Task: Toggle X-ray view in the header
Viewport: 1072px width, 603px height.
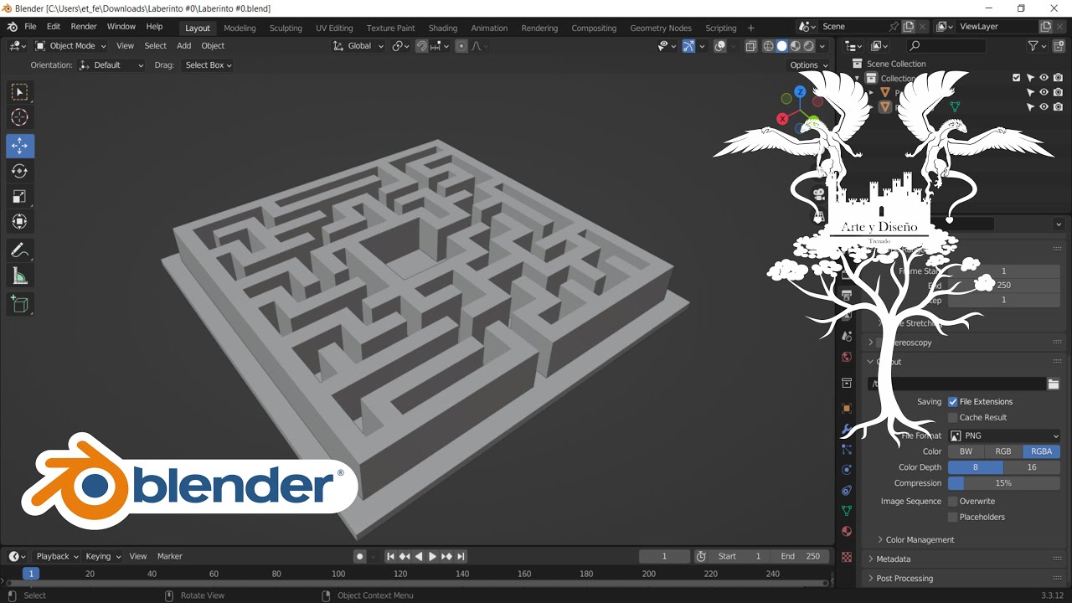Action: point(750,46)
